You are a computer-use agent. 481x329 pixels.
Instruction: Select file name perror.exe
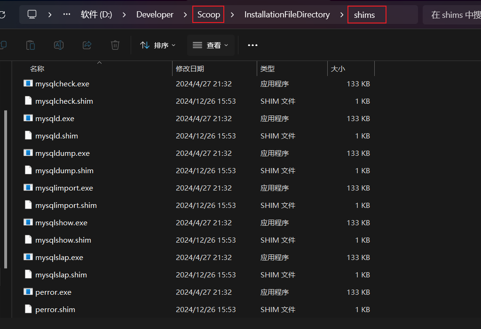54,292
